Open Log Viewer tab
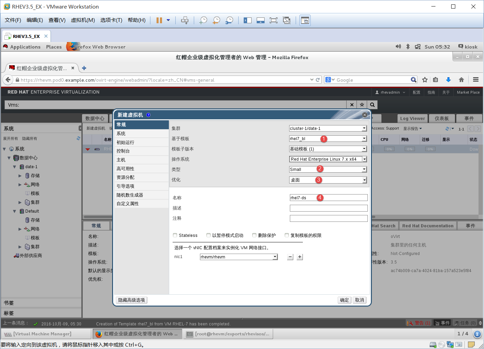 412,119
